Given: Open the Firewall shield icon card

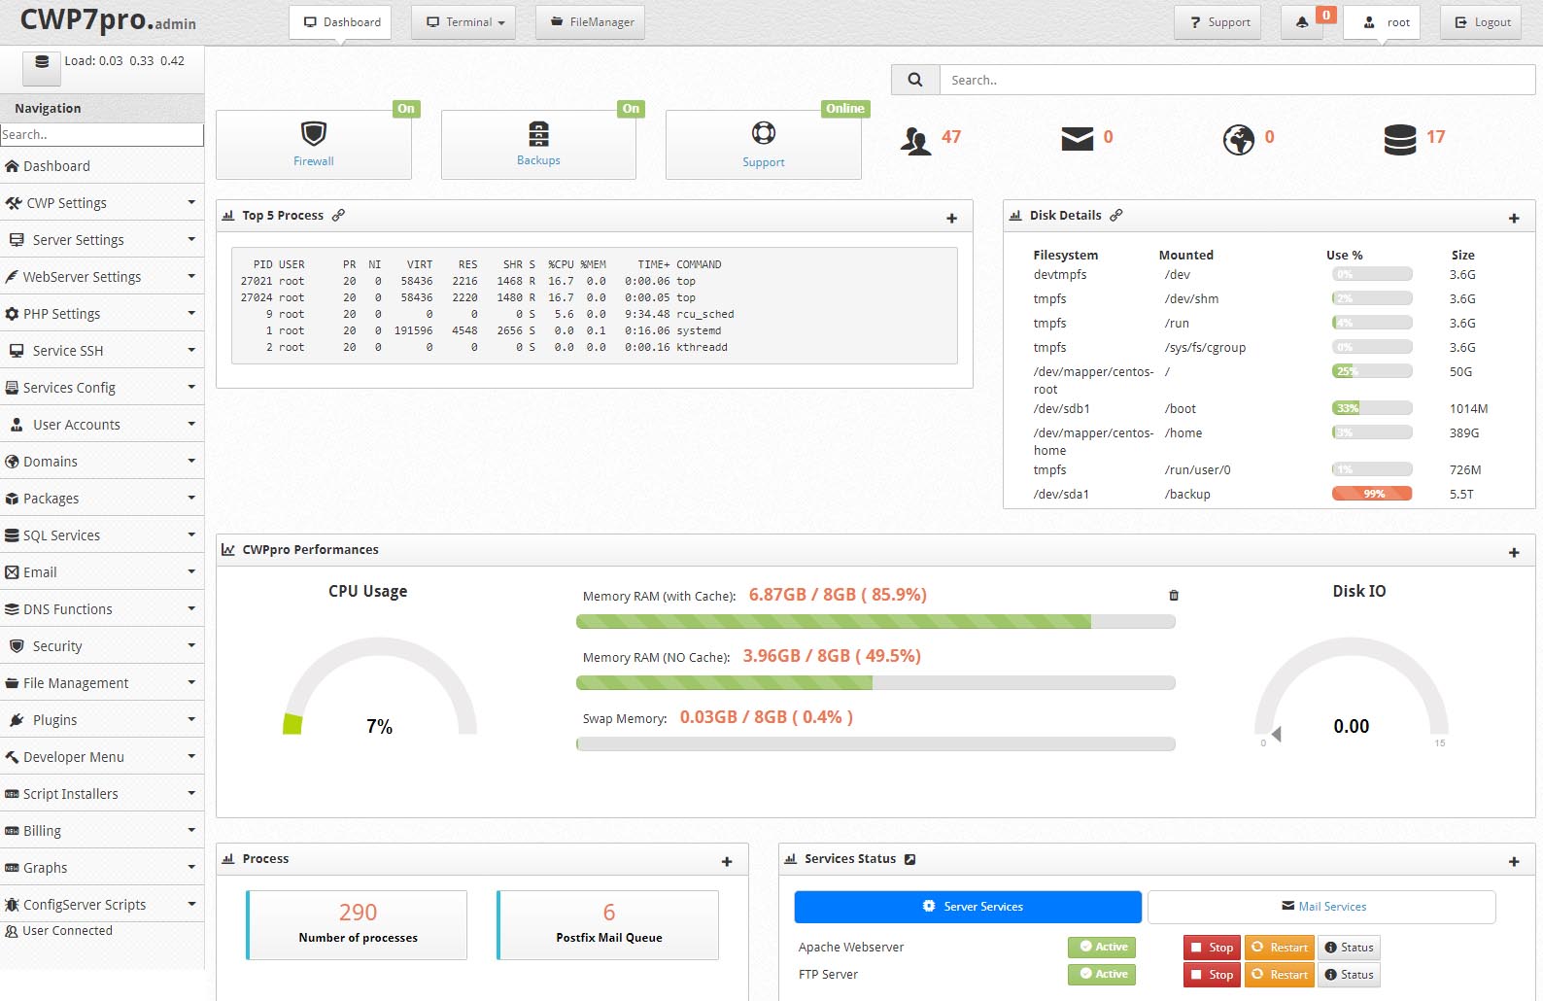Looking at the screenshot, I should pos(313,144).
